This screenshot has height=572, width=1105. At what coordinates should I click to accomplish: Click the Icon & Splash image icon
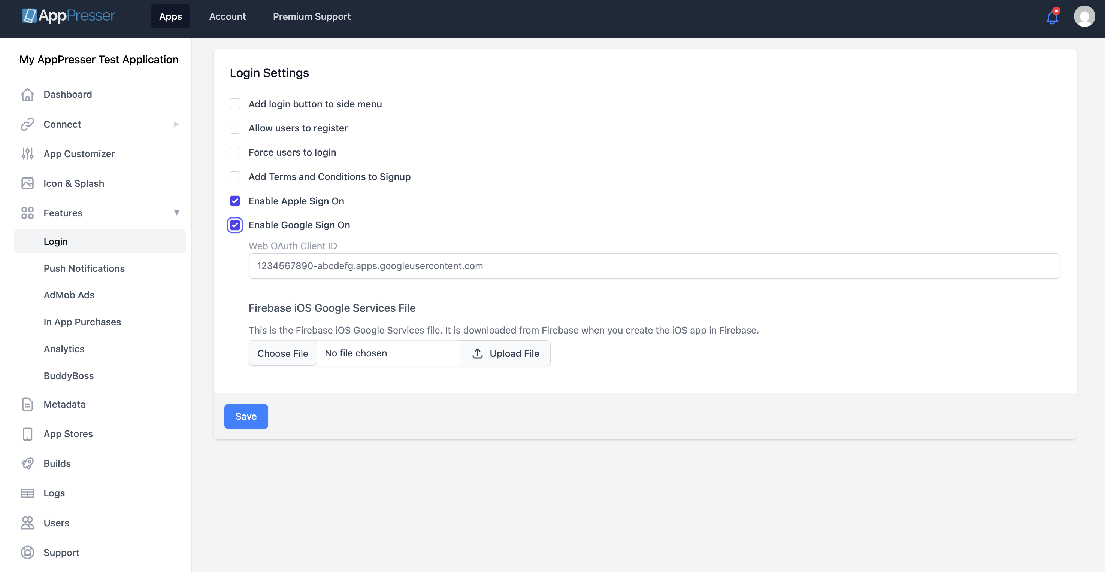27,183
